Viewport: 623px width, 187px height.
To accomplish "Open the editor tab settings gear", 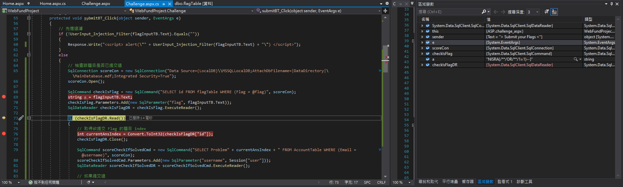I will 387,4.
